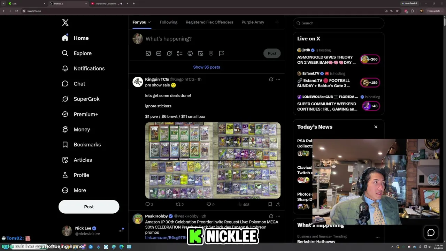
Task: Open top-right card photo in Kingpin post
Action: pos(247,141)
